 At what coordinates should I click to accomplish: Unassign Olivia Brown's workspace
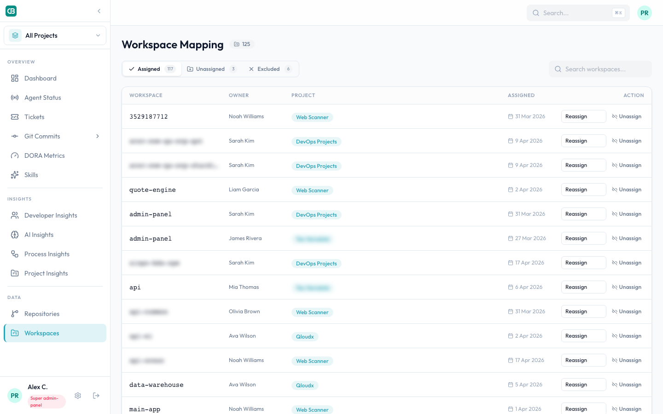(627, 311)
